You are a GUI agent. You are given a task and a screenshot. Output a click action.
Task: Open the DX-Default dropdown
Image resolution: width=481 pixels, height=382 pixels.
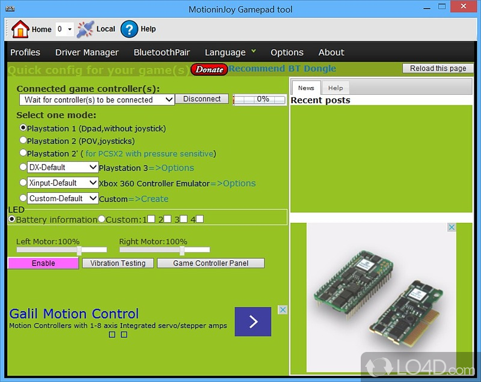pyautogui.click(x=63, y=167)
